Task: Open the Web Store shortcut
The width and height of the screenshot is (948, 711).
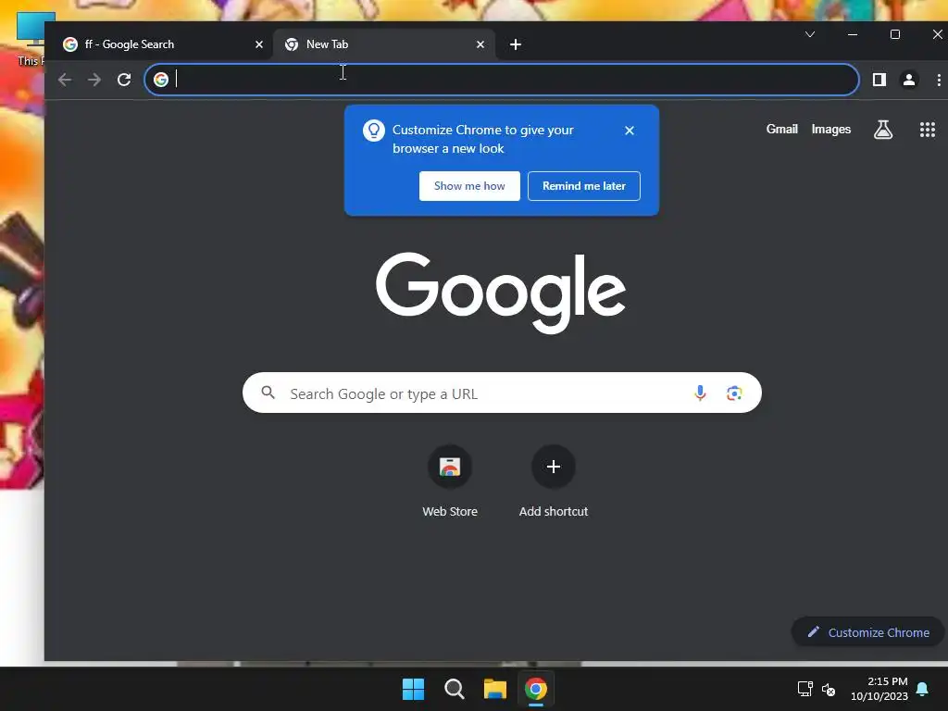Action: pyautogui.click(x=450, y=481)
